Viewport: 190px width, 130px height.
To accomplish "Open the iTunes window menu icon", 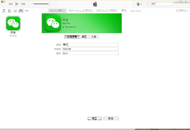I will (3, 2).
